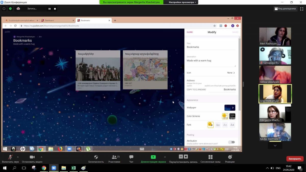The width and height of the screenshot is (306, 172).
Task: Stop the recording in top recording bar
Action: (55, 9)
